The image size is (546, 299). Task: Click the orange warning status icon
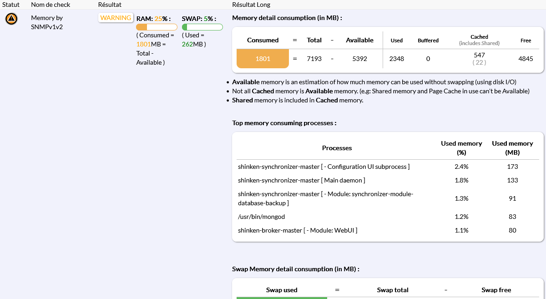[11, 19]
